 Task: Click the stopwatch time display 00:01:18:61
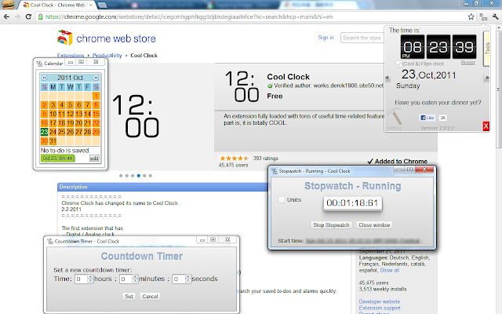352,203
